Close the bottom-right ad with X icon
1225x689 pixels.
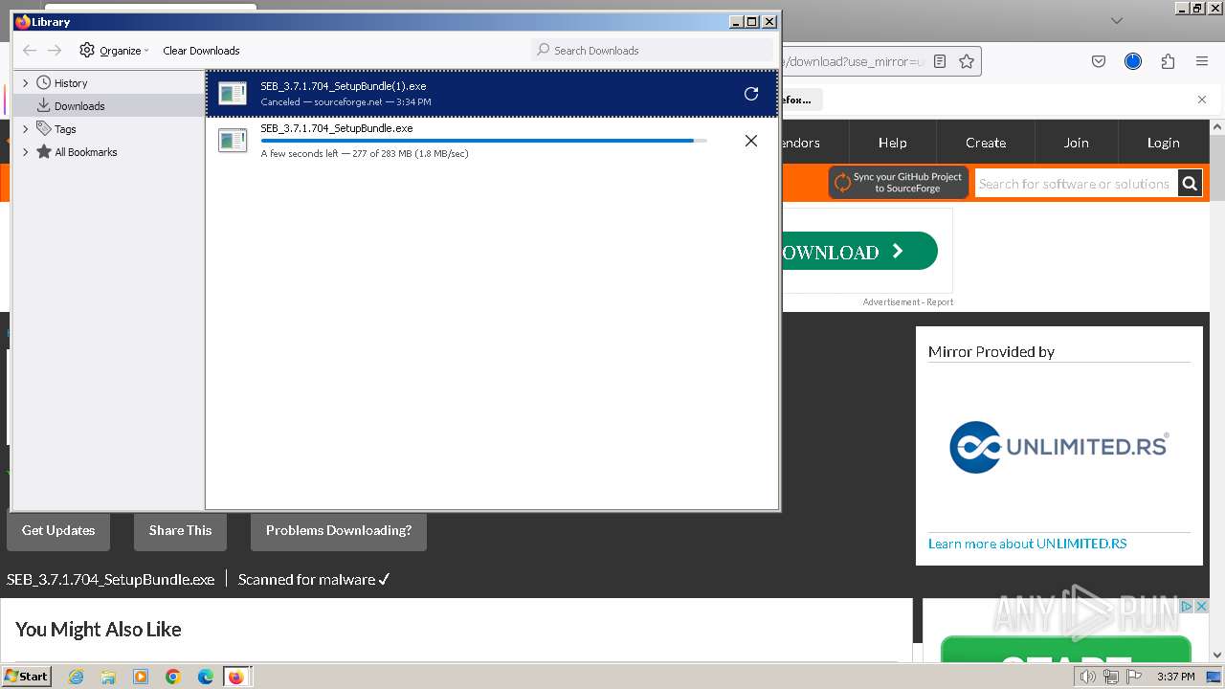(x=1202, y=607)
